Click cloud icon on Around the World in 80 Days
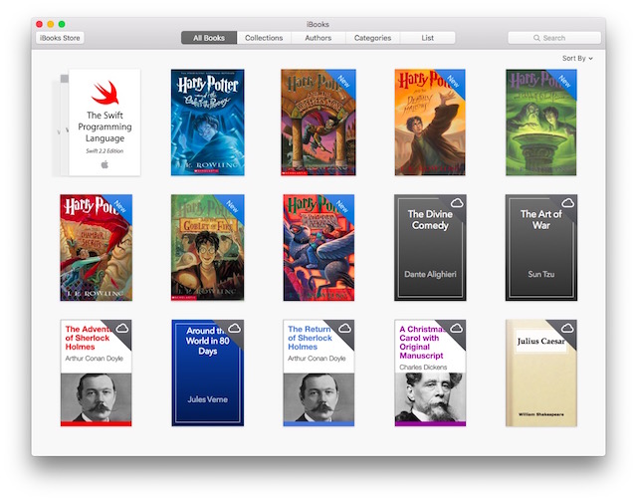Screen dimensions: 637x501 click(235, 328)
